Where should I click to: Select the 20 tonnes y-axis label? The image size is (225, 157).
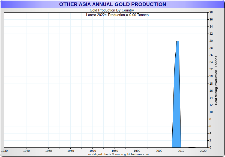click(x=211, y=76)
